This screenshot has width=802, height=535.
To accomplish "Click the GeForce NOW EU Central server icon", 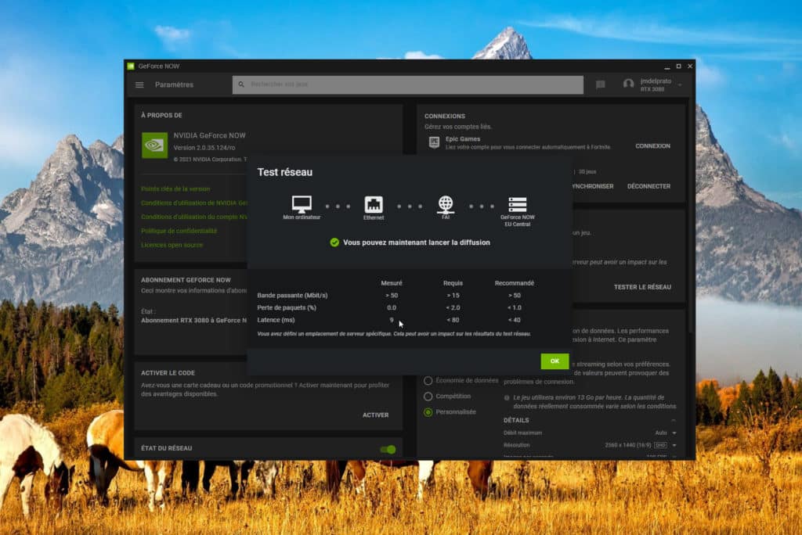I will pyautogui.click(x=518, y=204).
